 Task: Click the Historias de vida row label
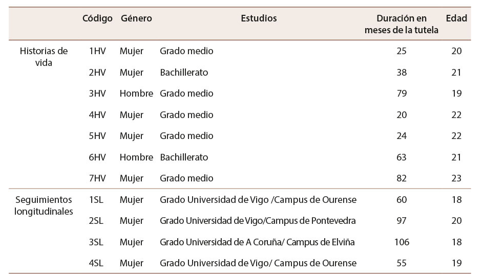pyautogui.click(x=44, y=57)
